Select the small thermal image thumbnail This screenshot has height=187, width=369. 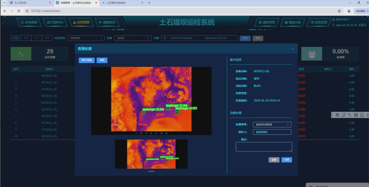pyautogui.click(x=151, y=154)
